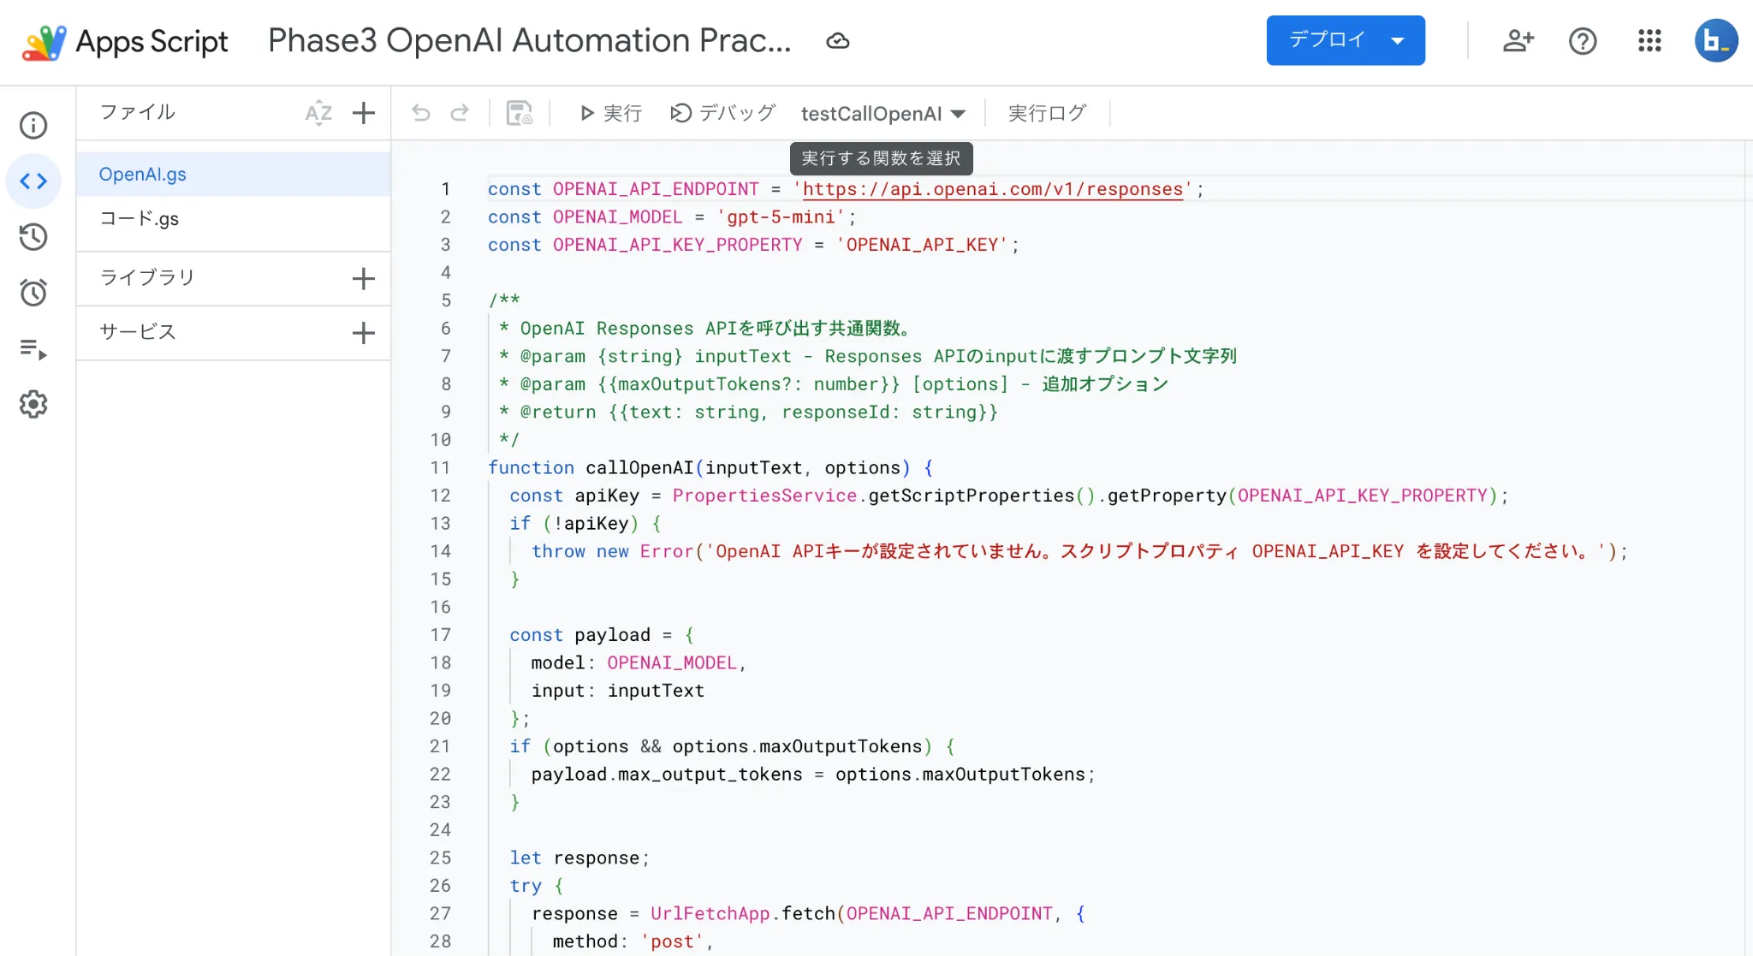Run the selected function with 実行
Image resolution: width=1753 pixels, height=956 pixels.
point(610,113)
